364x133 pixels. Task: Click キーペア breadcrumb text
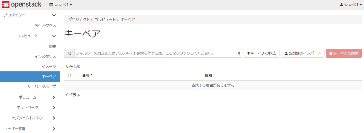pos(128,19)
